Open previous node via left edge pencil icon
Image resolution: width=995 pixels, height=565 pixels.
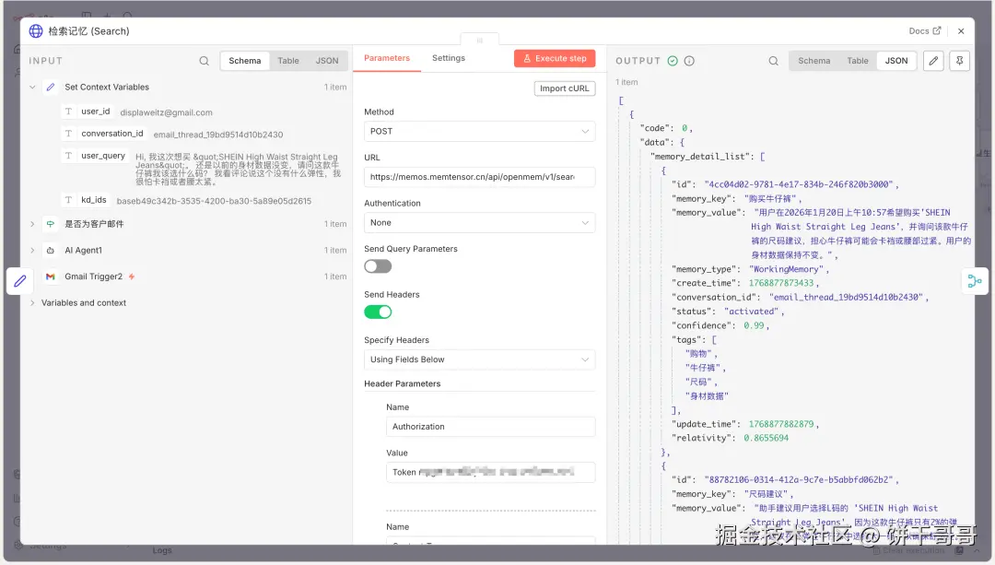(19, 280)
